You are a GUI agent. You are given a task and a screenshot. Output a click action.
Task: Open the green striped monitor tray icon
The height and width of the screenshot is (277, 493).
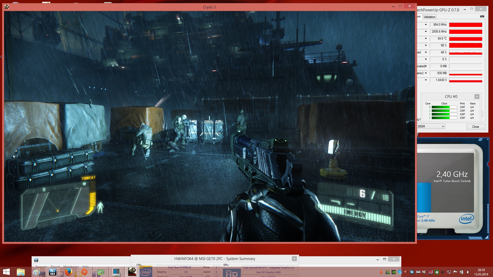pyautogui.click(x=387, y=272)
